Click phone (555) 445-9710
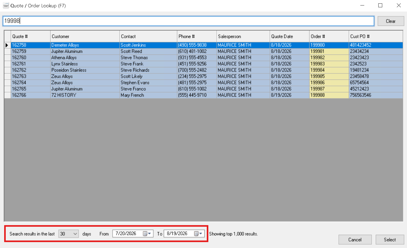The width and height of the screenshot is (407, 248). tap(197, 95)
